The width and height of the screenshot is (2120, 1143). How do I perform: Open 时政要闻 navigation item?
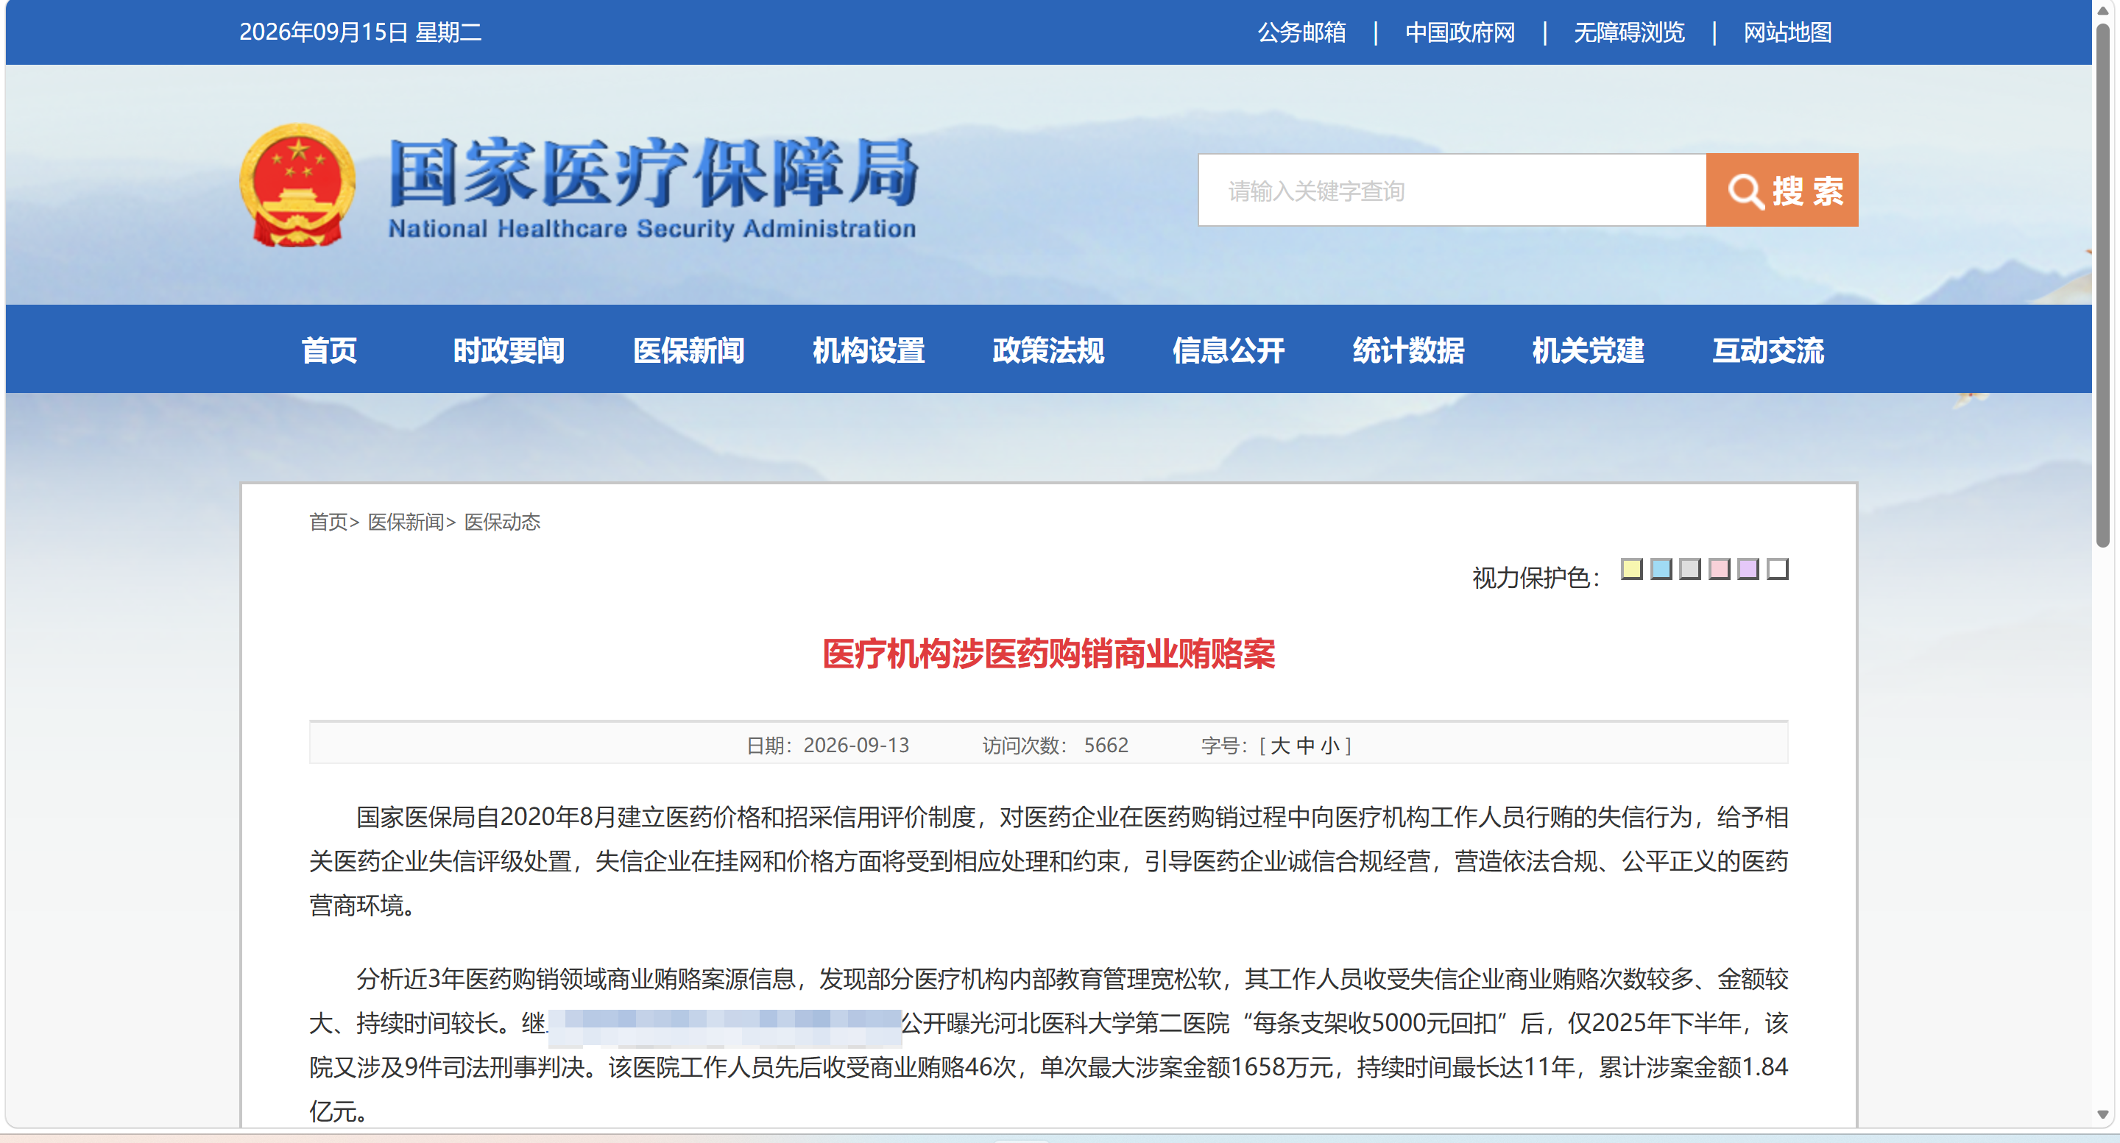coord(509,350)
